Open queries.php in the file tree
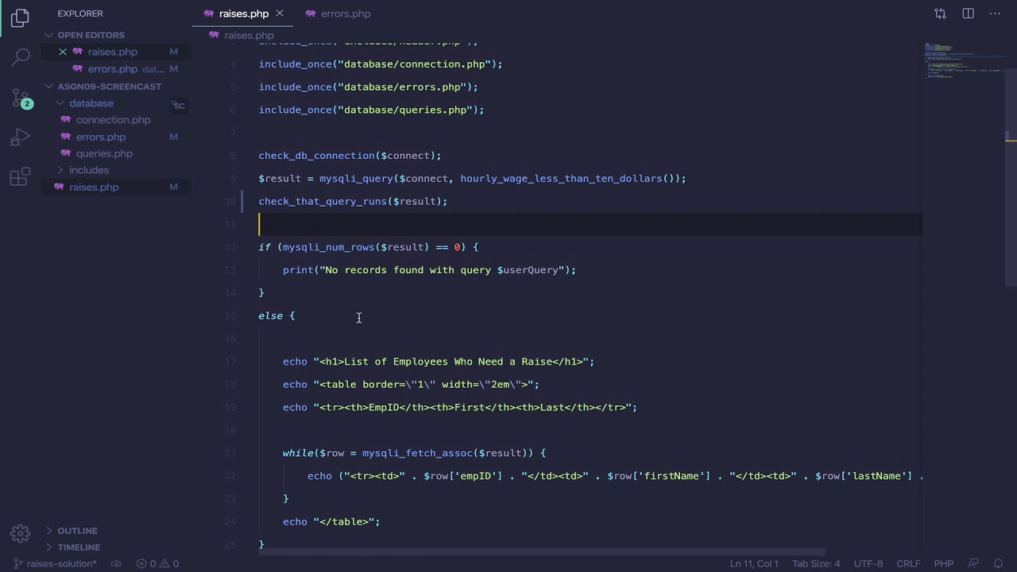1017x572 pixels. coord(104,153)
